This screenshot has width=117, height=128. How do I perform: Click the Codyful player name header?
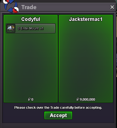pos(31,19)
